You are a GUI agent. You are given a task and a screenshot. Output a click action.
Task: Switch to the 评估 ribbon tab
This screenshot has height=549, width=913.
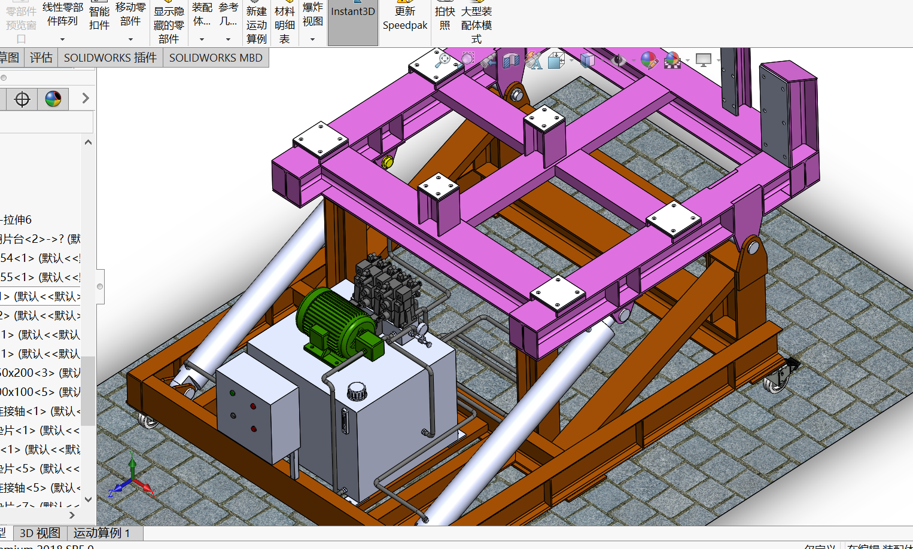coord(41,57)
